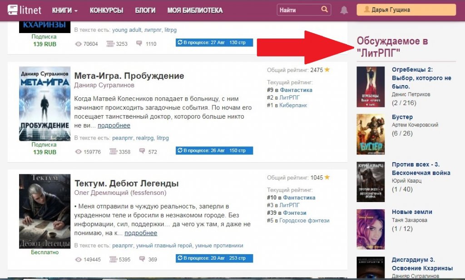This screenshot has width=465, height=280.
Task: Click sidebar author Юрий Кварц
Action: click(406, 180)
